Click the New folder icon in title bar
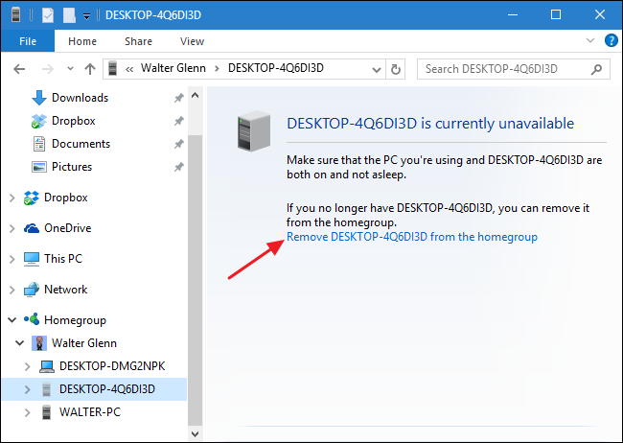623x443 pixels. coord(69,15)
